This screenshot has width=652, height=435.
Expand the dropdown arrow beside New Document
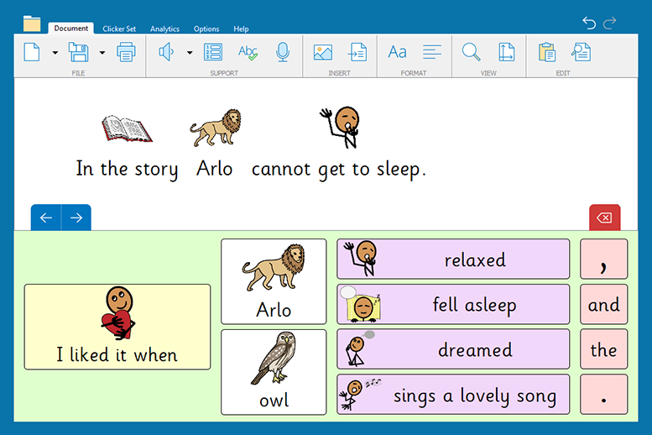(x=55, y=53)
